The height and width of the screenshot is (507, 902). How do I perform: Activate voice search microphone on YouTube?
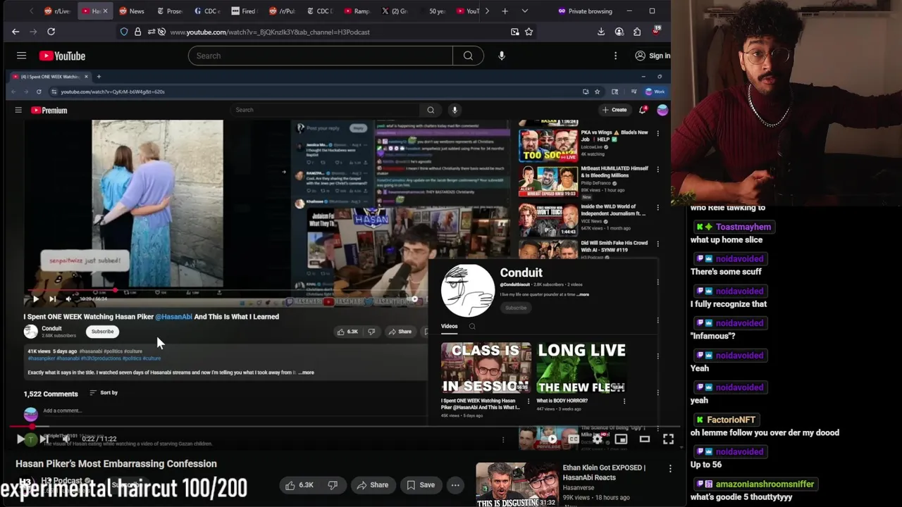point(502,56)
